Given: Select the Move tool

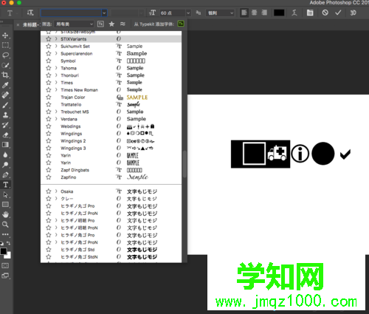Looking at the screenshot, I should click(x=5, y=35).
